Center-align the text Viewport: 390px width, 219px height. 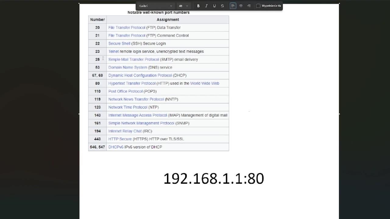[x=241, y=6]
